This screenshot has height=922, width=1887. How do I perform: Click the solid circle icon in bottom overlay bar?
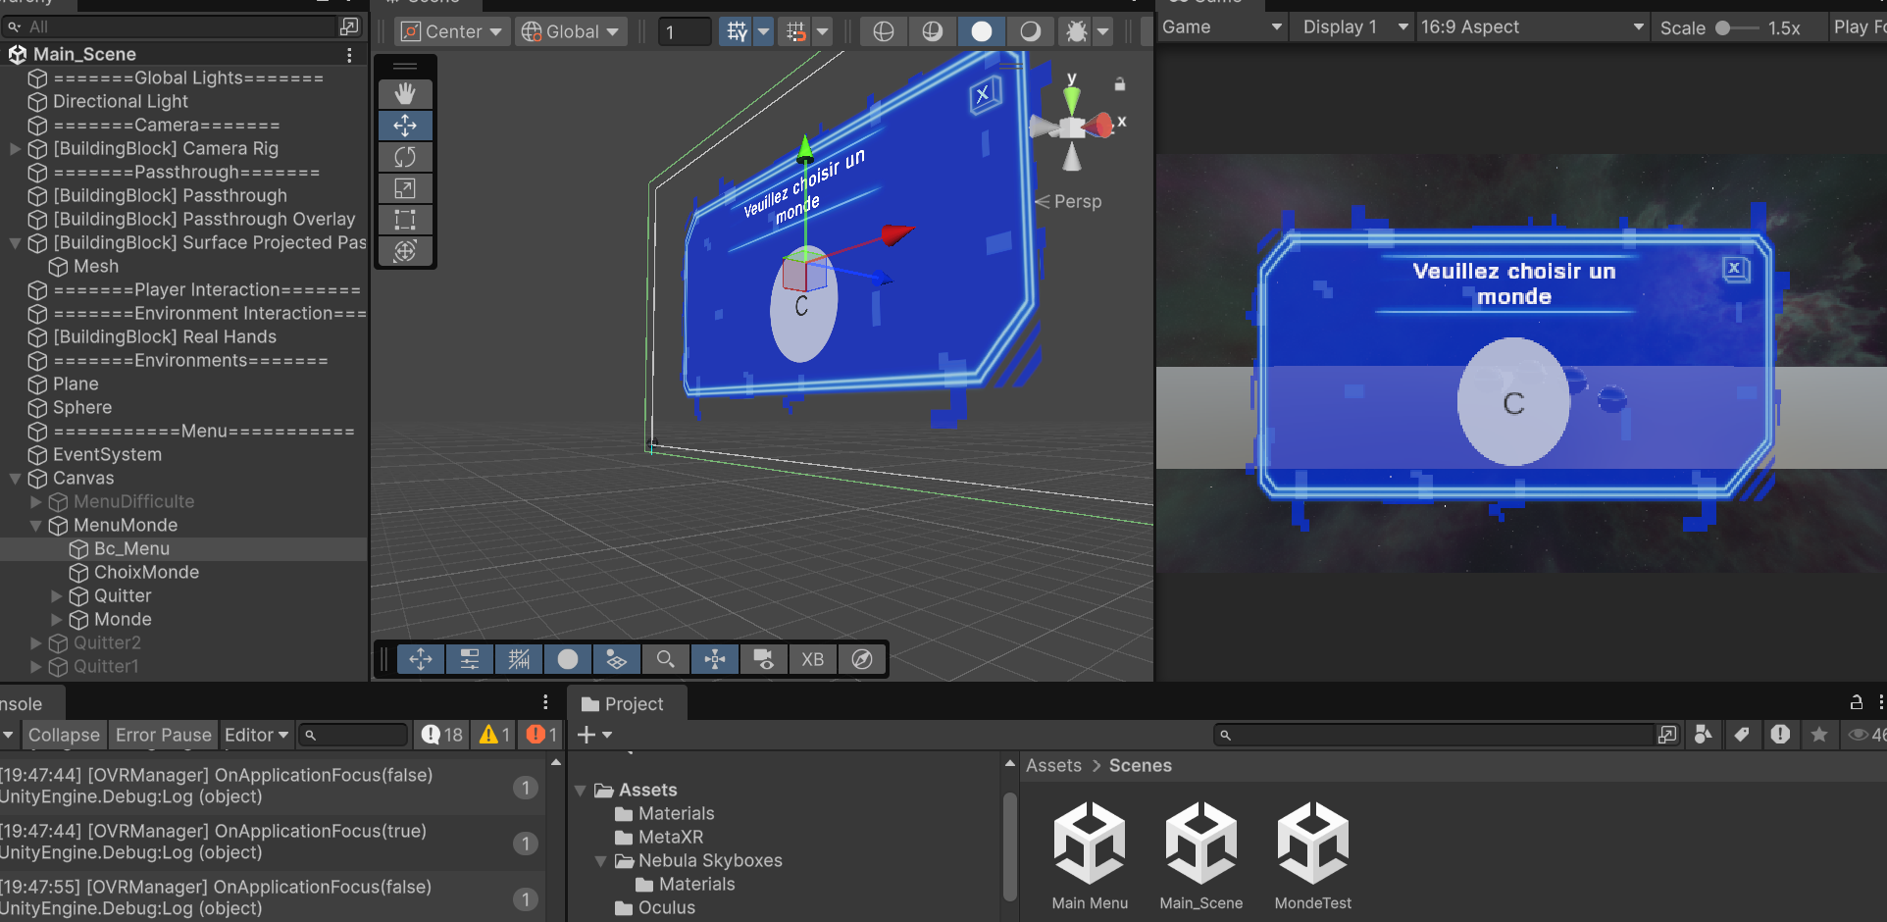click(x=568, y=659)
